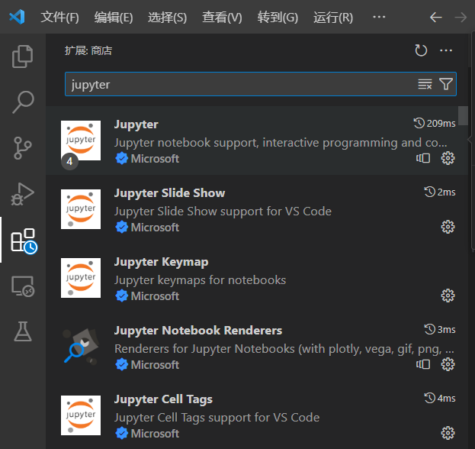
Task: Click the Jupyter Notebook Renderers logo
Action: pos(81,347)
